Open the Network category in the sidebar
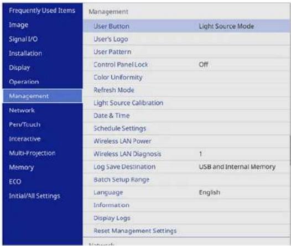The image size is (291, 246). pyautogui.click(x=22, y=111)
